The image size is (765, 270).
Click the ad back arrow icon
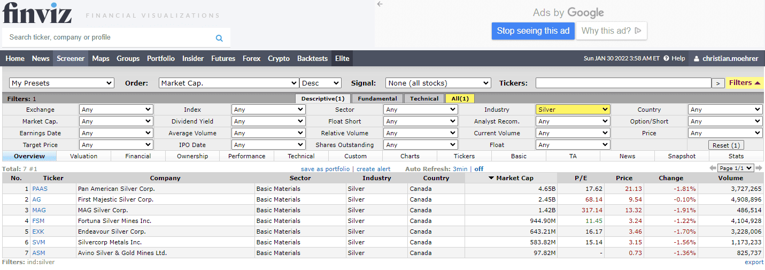coord(380,4)
